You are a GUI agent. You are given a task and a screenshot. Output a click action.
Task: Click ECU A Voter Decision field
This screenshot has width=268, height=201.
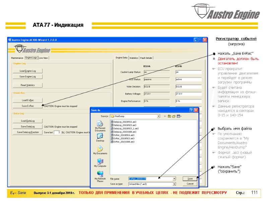157,87
